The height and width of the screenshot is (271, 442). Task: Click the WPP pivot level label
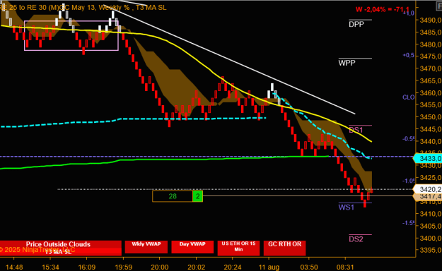(347, 63)
